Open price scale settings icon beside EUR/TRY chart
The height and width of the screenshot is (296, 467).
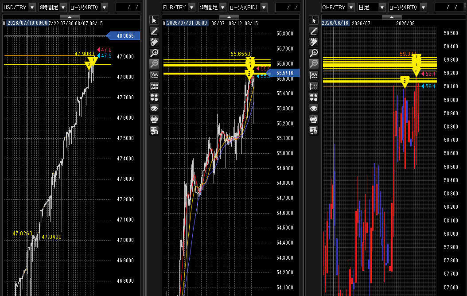pyautogui.click(x=154, y=86)
